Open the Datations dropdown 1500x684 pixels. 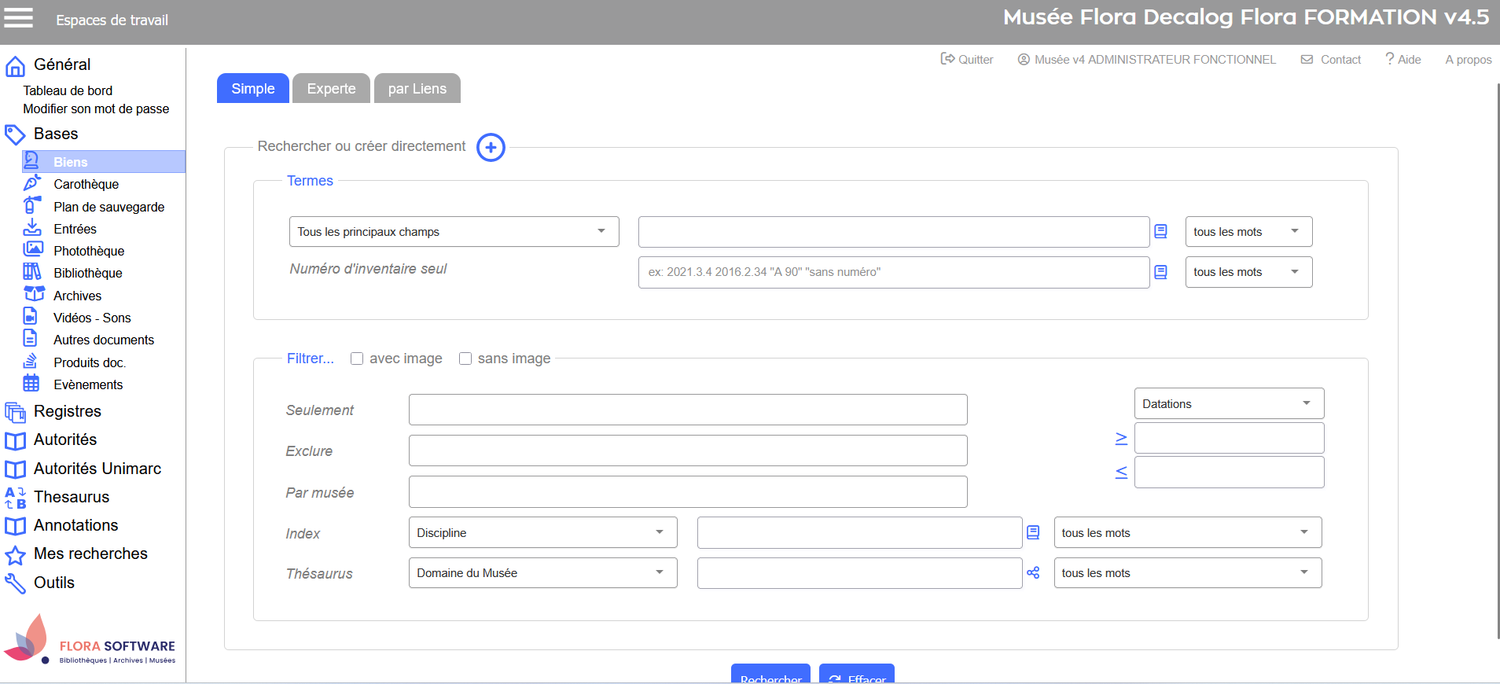coord(1228,404)
